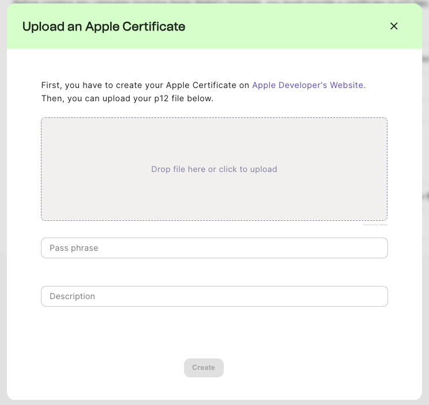
Task: Close the Upload an Apple Certificate dialog
Action: click(394, 26)
